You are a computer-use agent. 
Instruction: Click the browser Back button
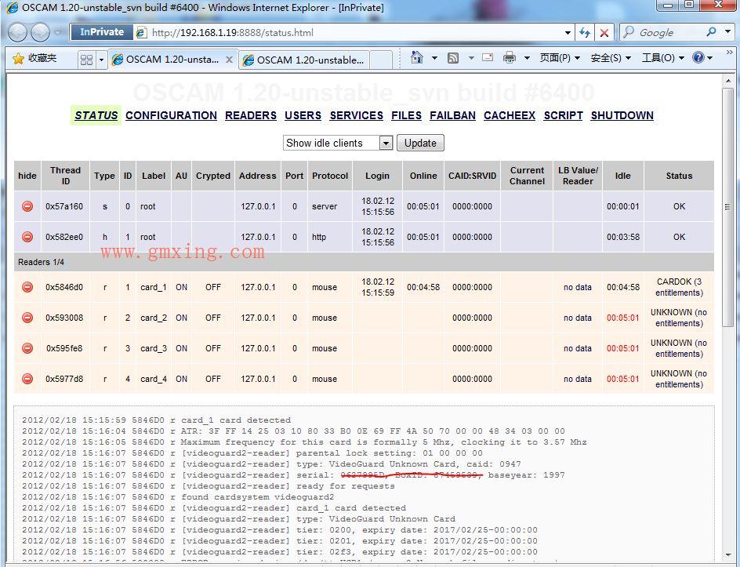(17, 33)
